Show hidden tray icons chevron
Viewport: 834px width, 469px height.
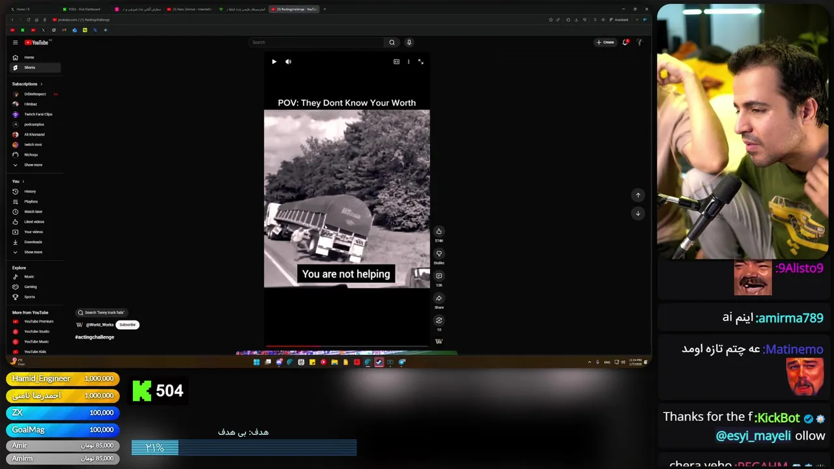(x=590, y=362)
